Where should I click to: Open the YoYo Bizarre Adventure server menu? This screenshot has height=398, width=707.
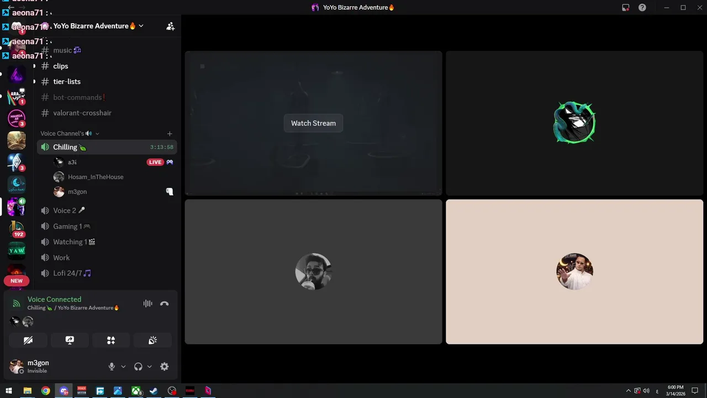[98, 26]
